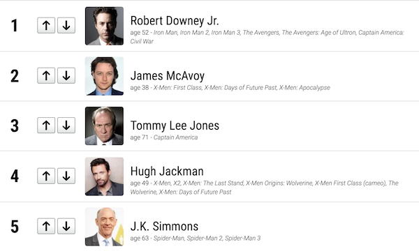Upvote Tommy Lee Jones with up arrow

(46, 125)
